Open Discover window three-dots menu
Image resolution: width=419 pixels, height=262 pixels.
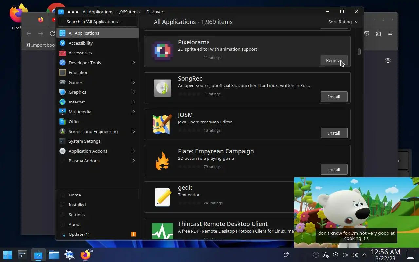73,12
